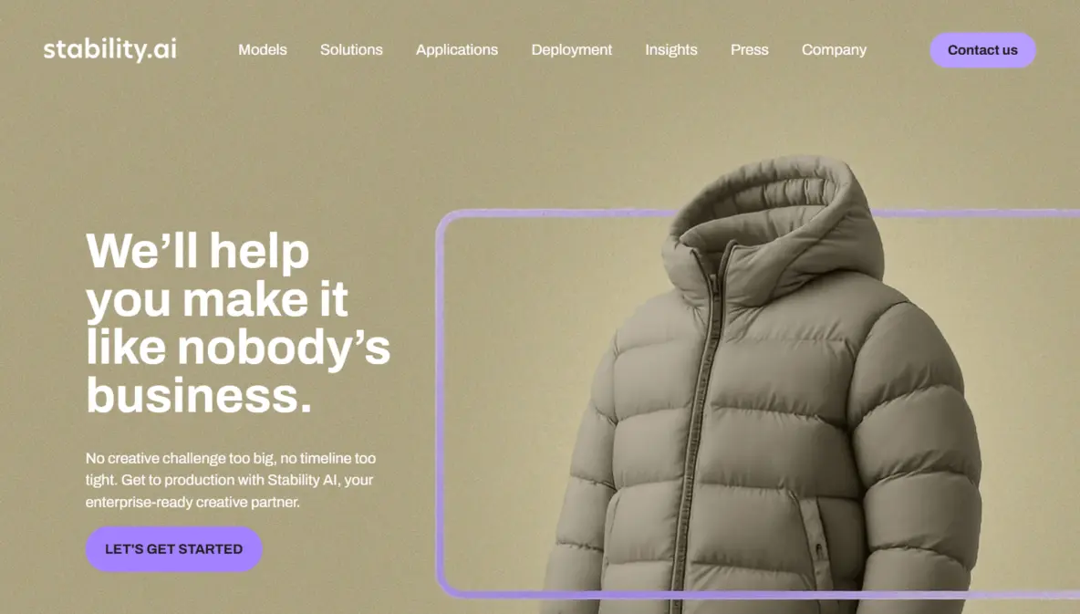Viewport: 1080px width, 614px height.
Task: Click the jacket sleeve in the image
Action: pyautogui.click(x=916, y=448)
